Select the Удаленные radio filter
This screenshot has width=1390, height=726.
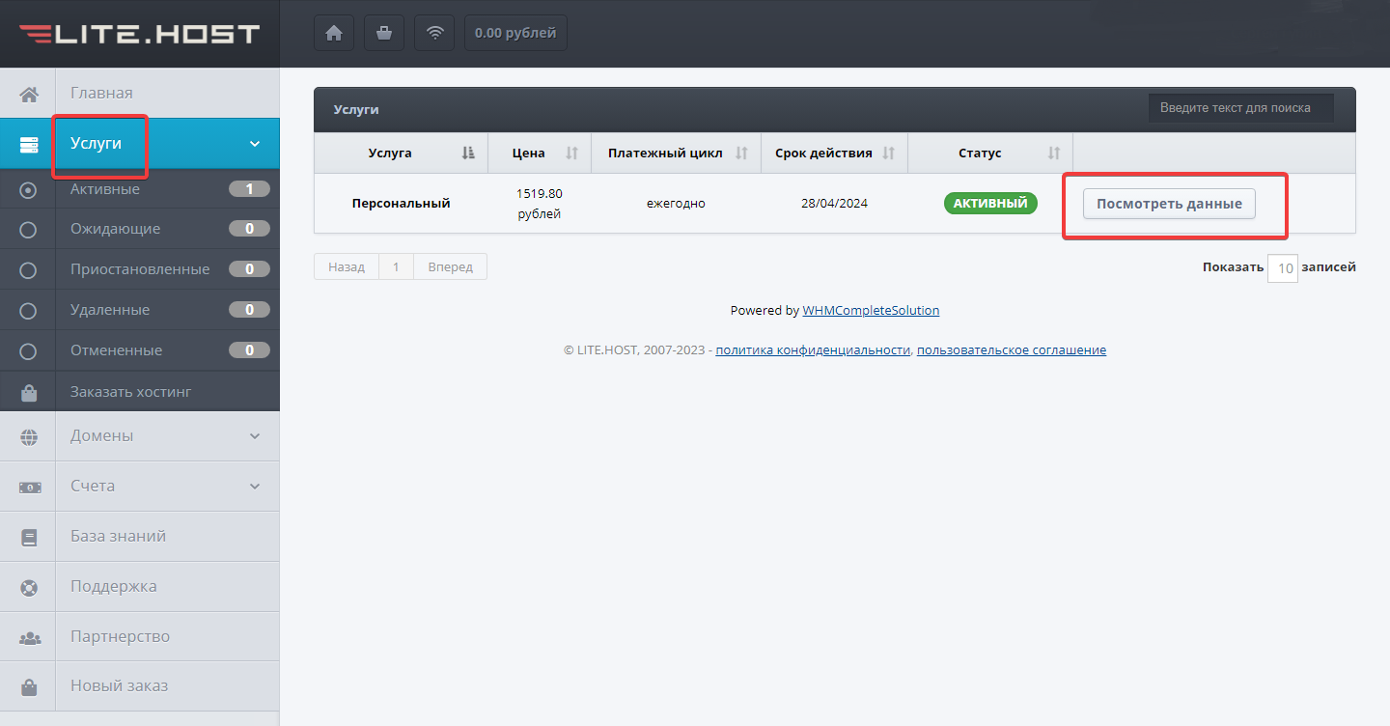[28, 311]
